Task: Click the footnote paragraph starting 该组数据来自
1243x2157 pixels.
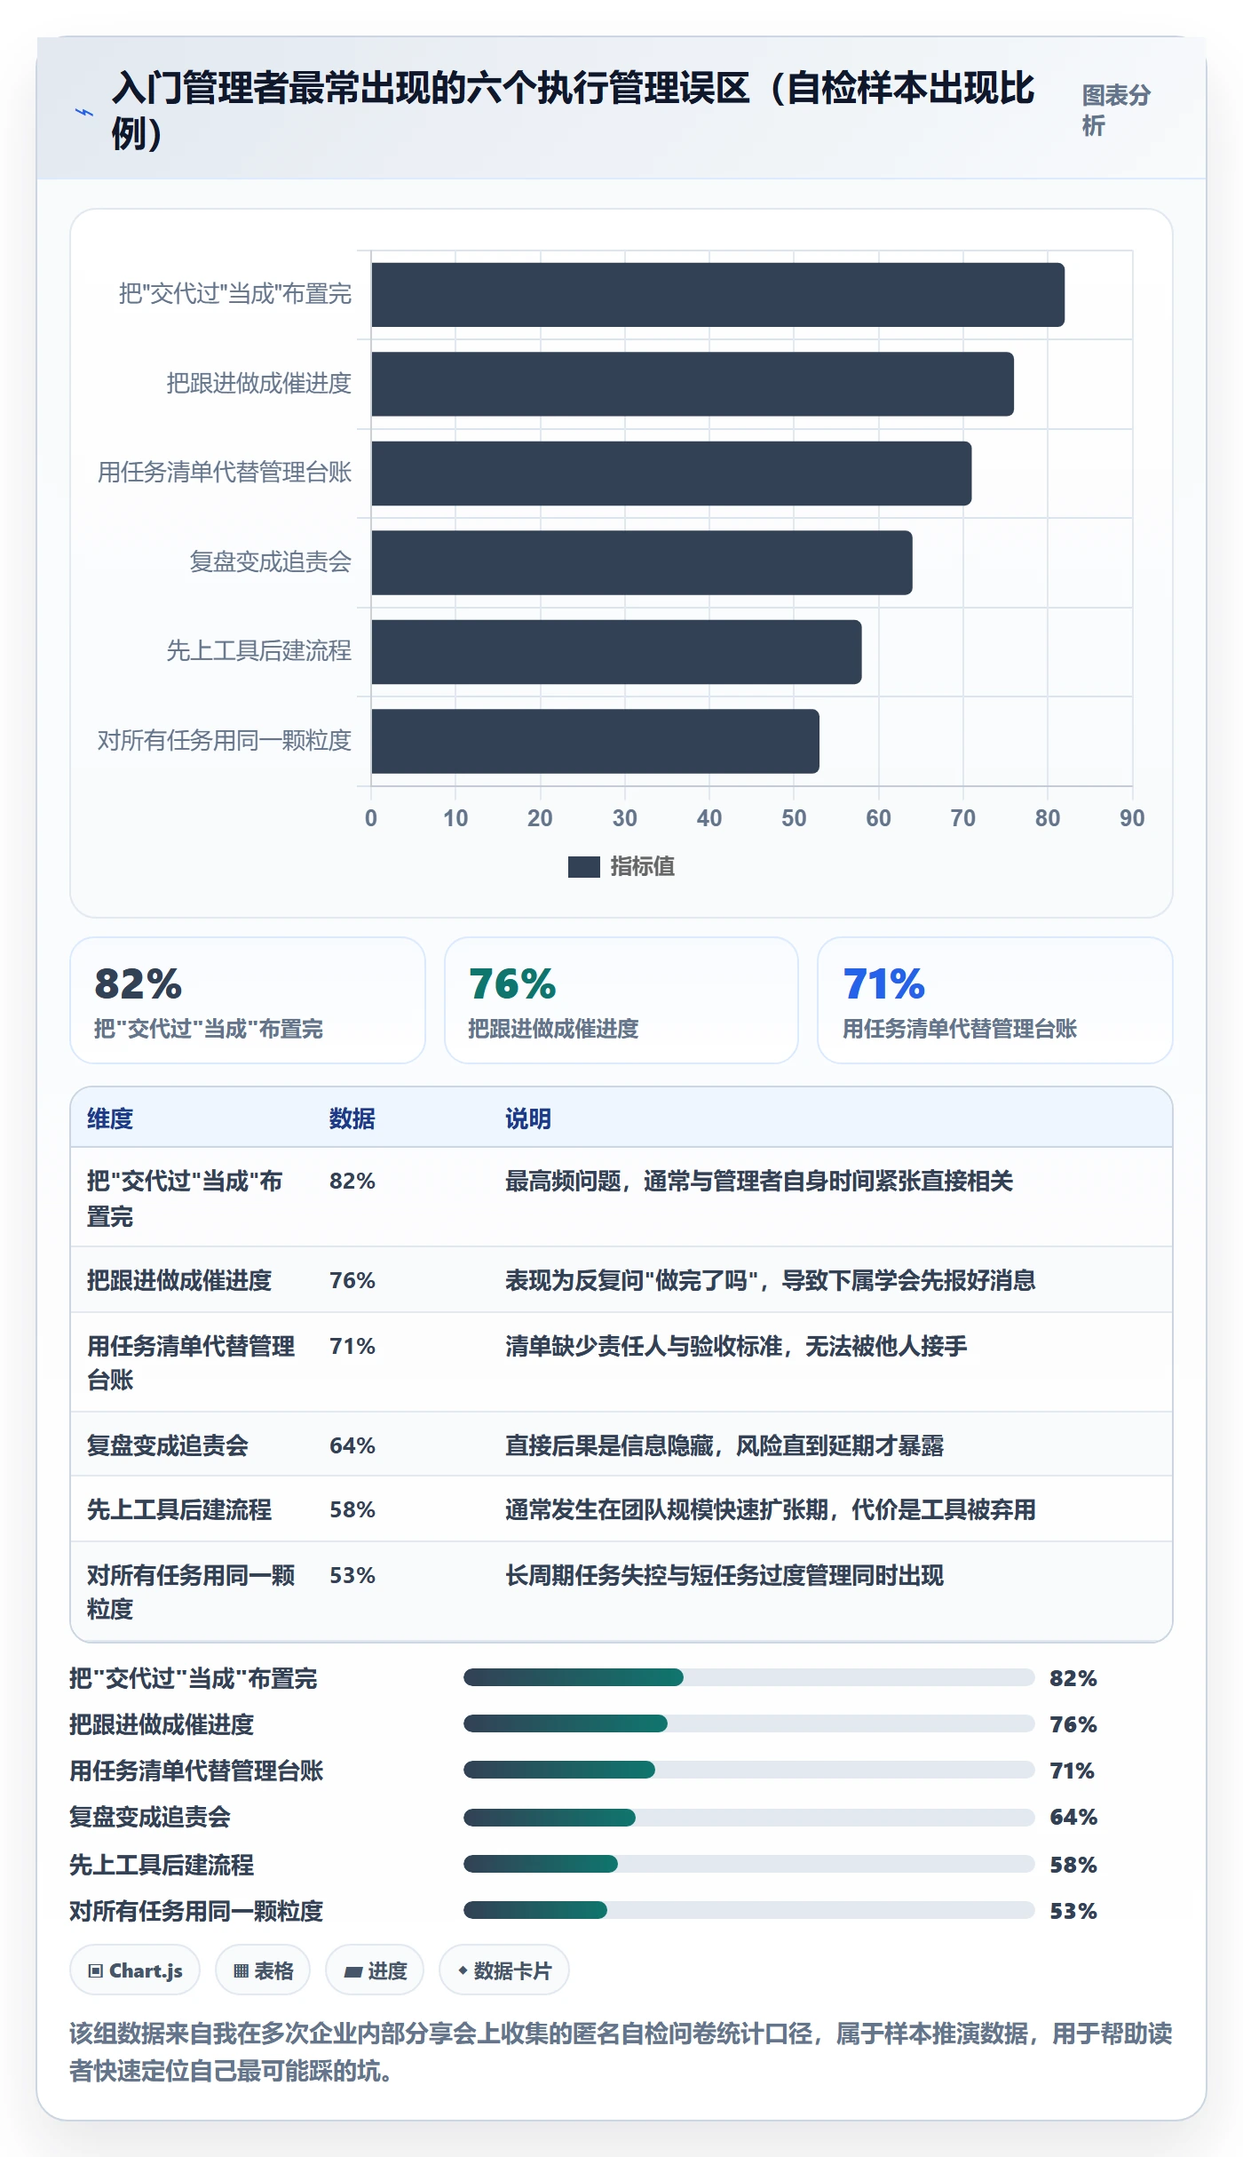Action: click(621, 2051)
